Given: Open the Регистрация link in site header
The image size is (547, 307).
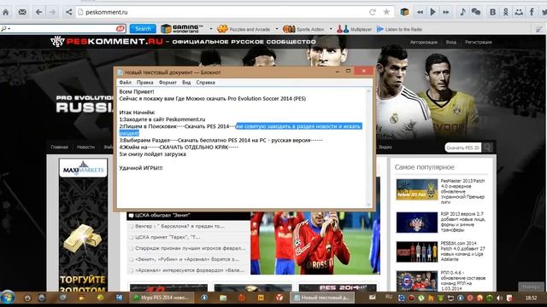Looking at the screenshot, I should (478, 42).
